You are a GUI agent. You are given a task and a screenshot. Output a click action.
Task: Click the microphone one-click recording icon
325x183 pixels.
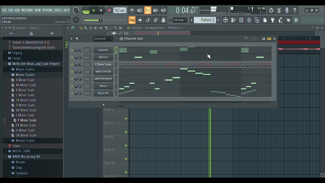[x=287, y=10]
